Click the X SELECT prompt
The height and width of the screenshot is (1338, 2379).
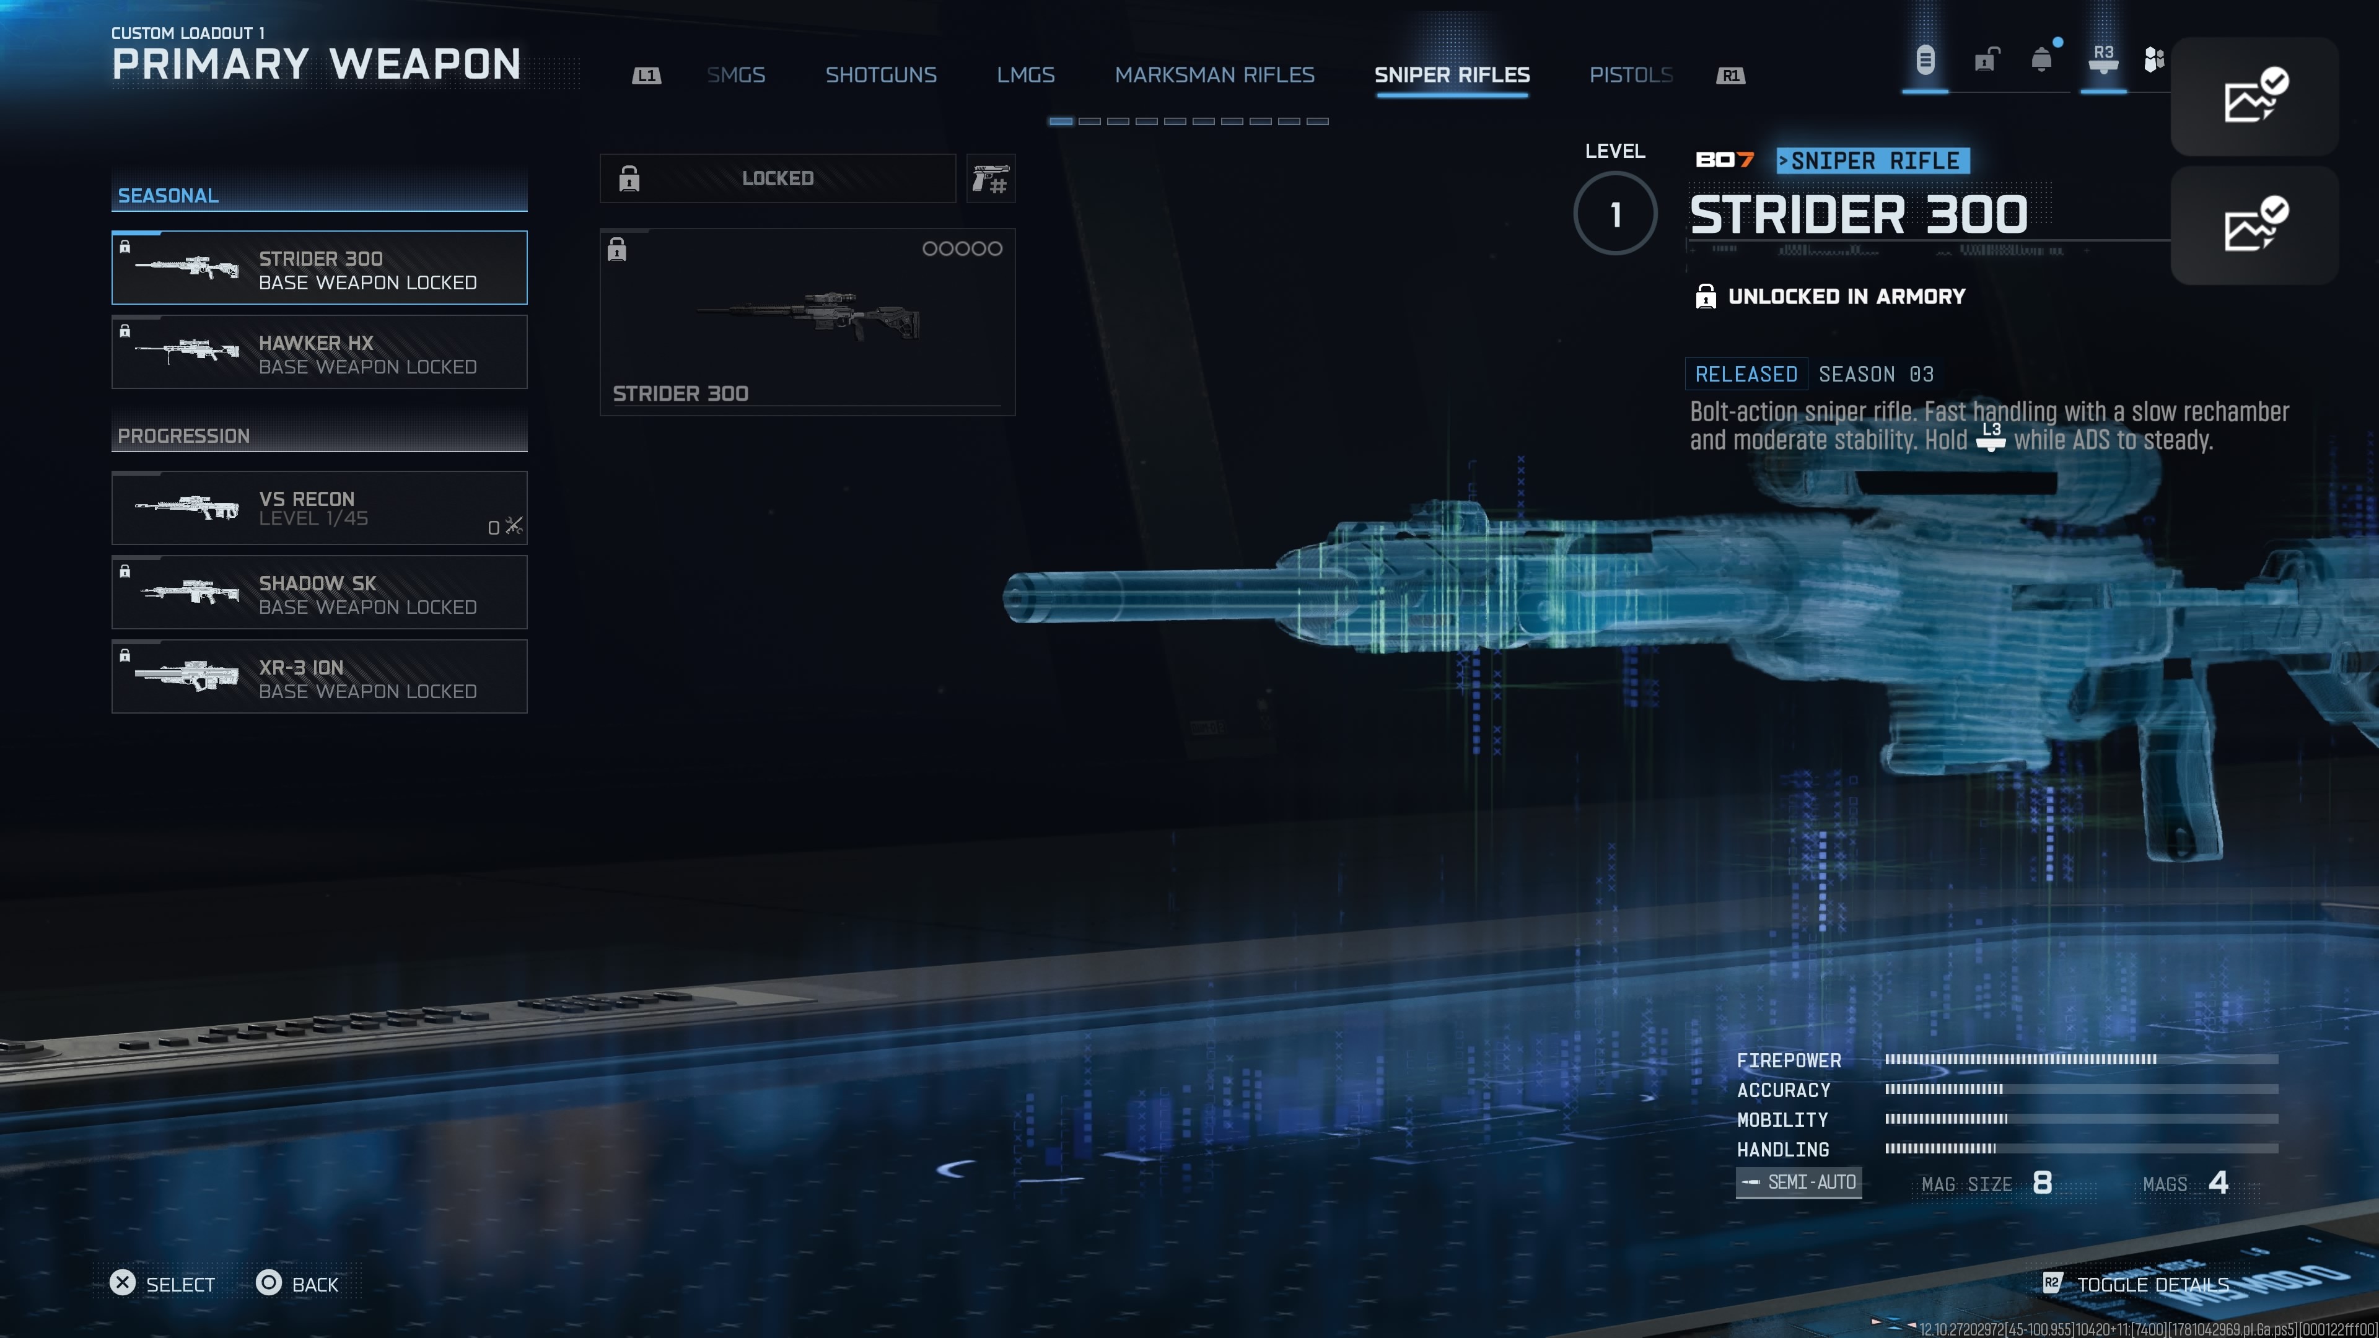[162, 1283]
